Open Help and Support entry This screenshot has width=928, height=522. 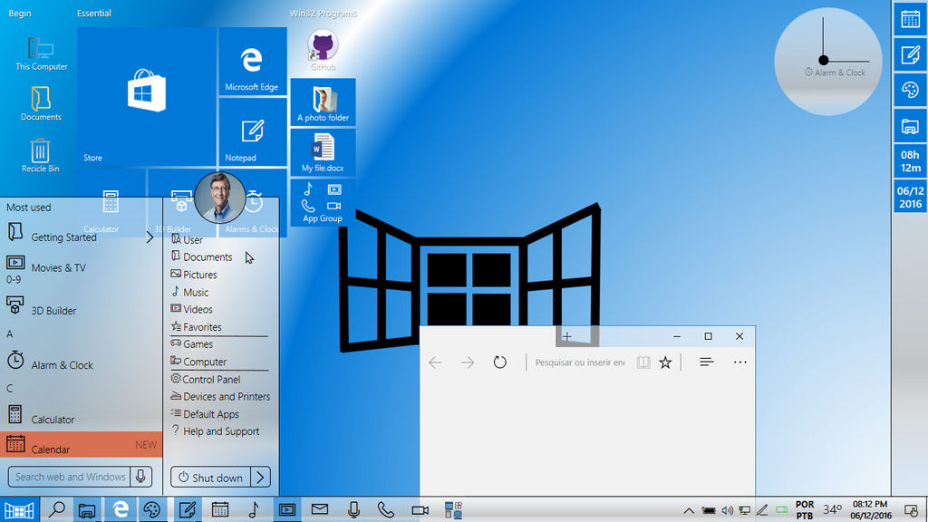click(x=215, y=431)
